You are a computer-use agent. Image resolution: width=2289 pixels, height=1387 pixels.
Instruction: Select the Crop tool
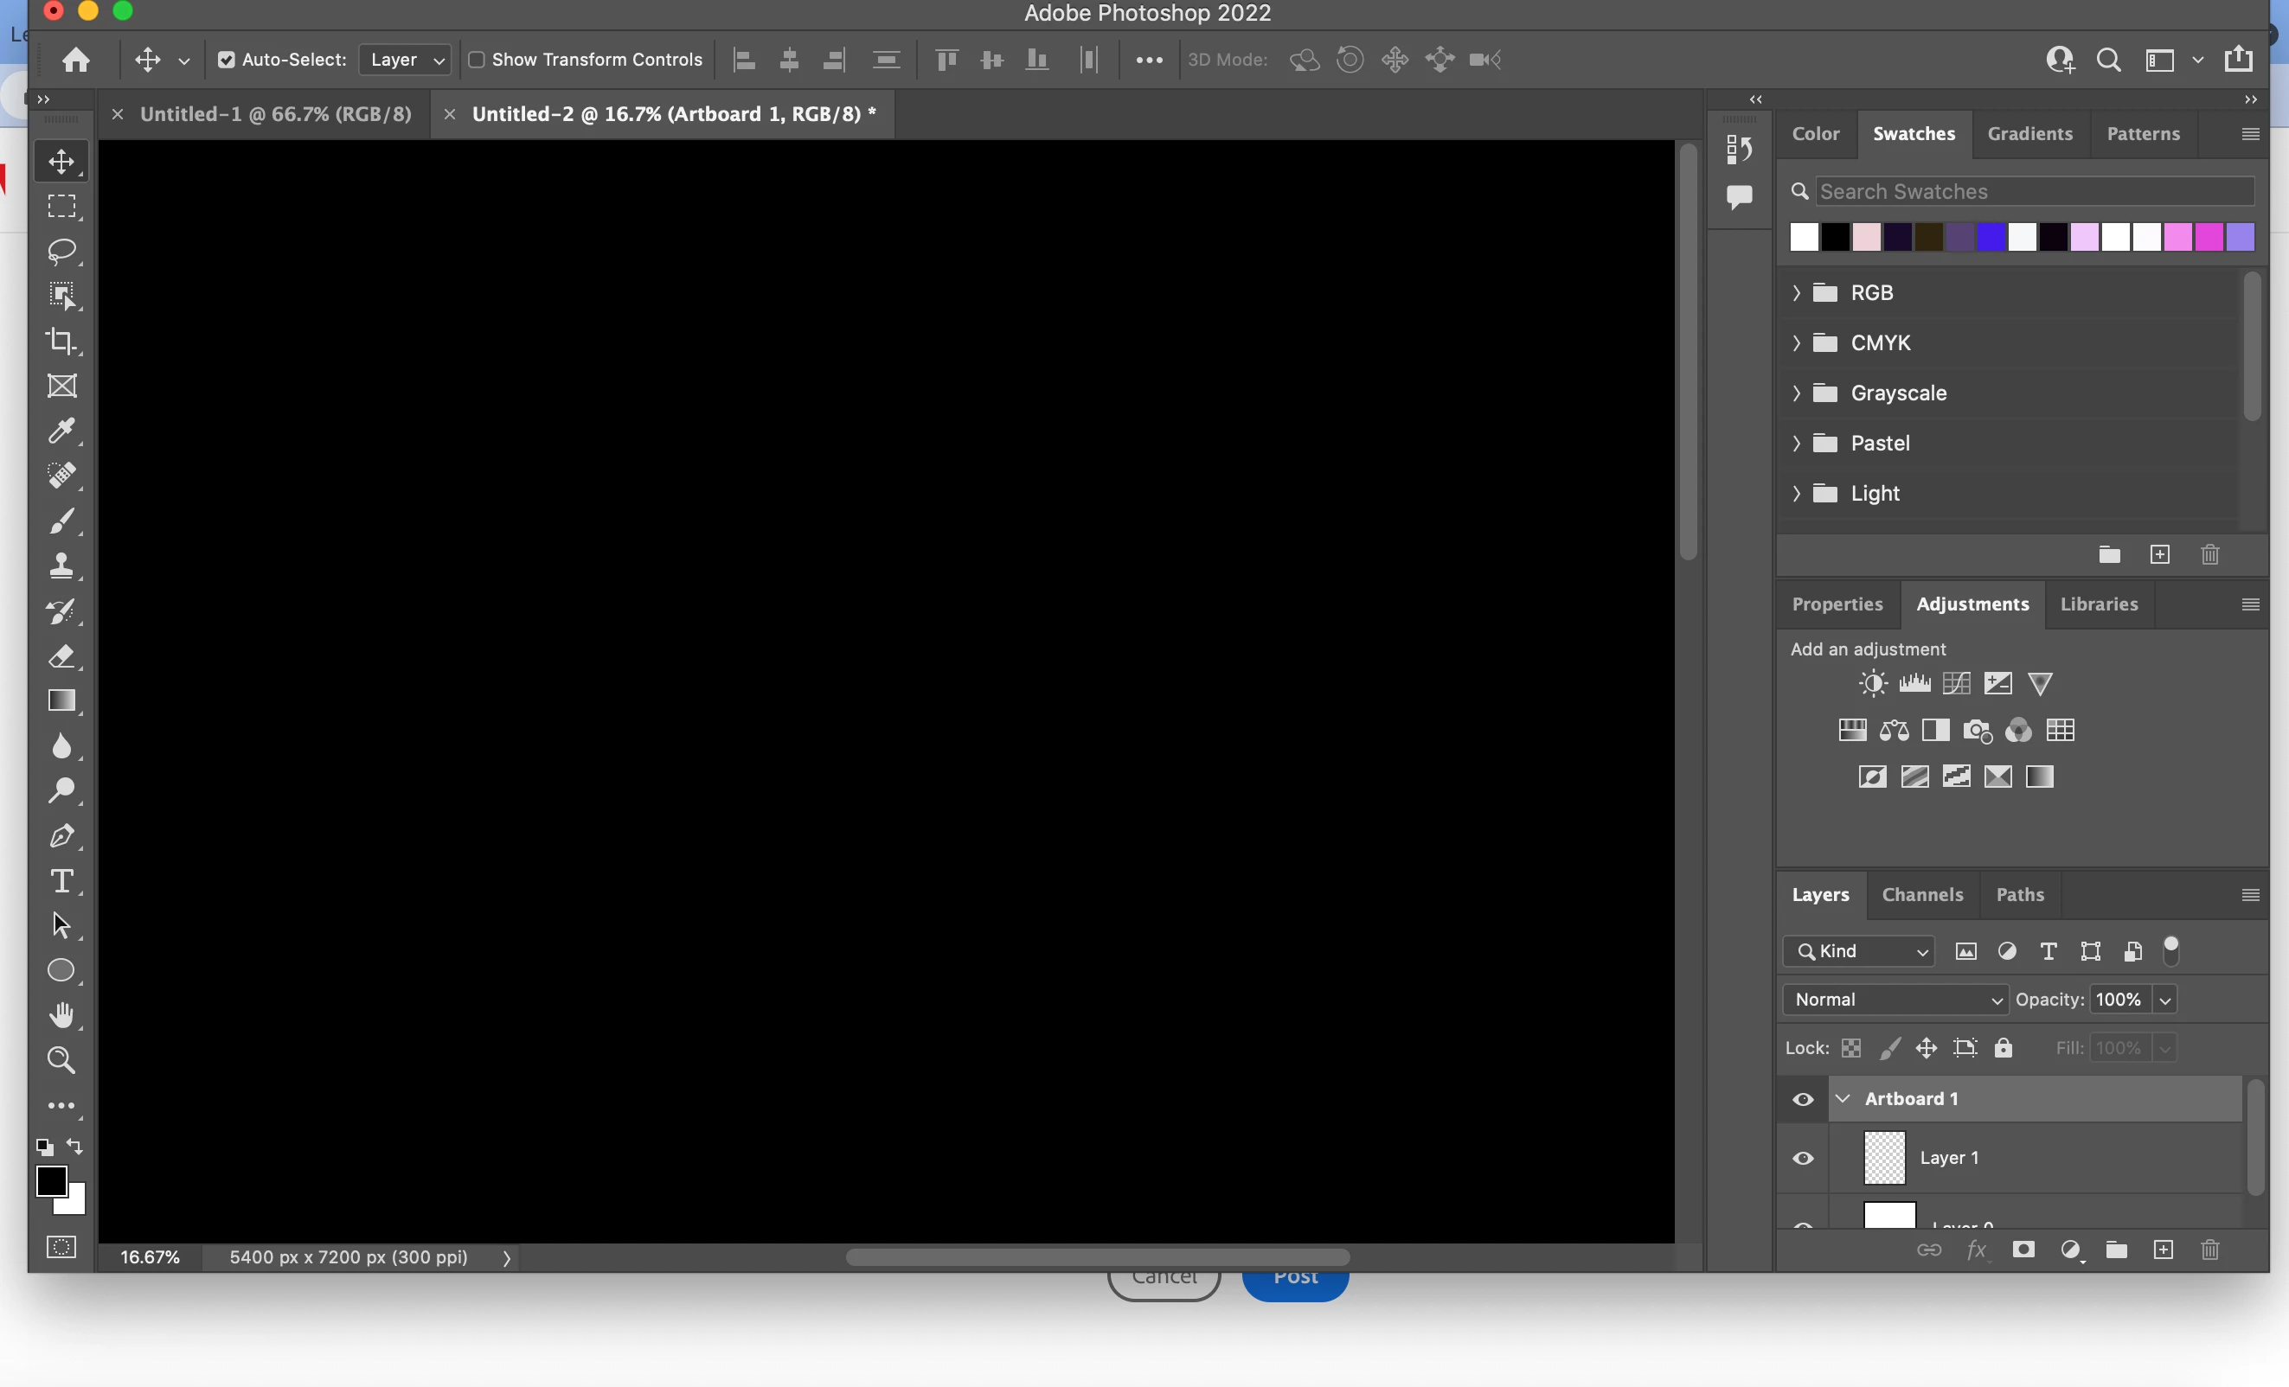coord(61,341)
